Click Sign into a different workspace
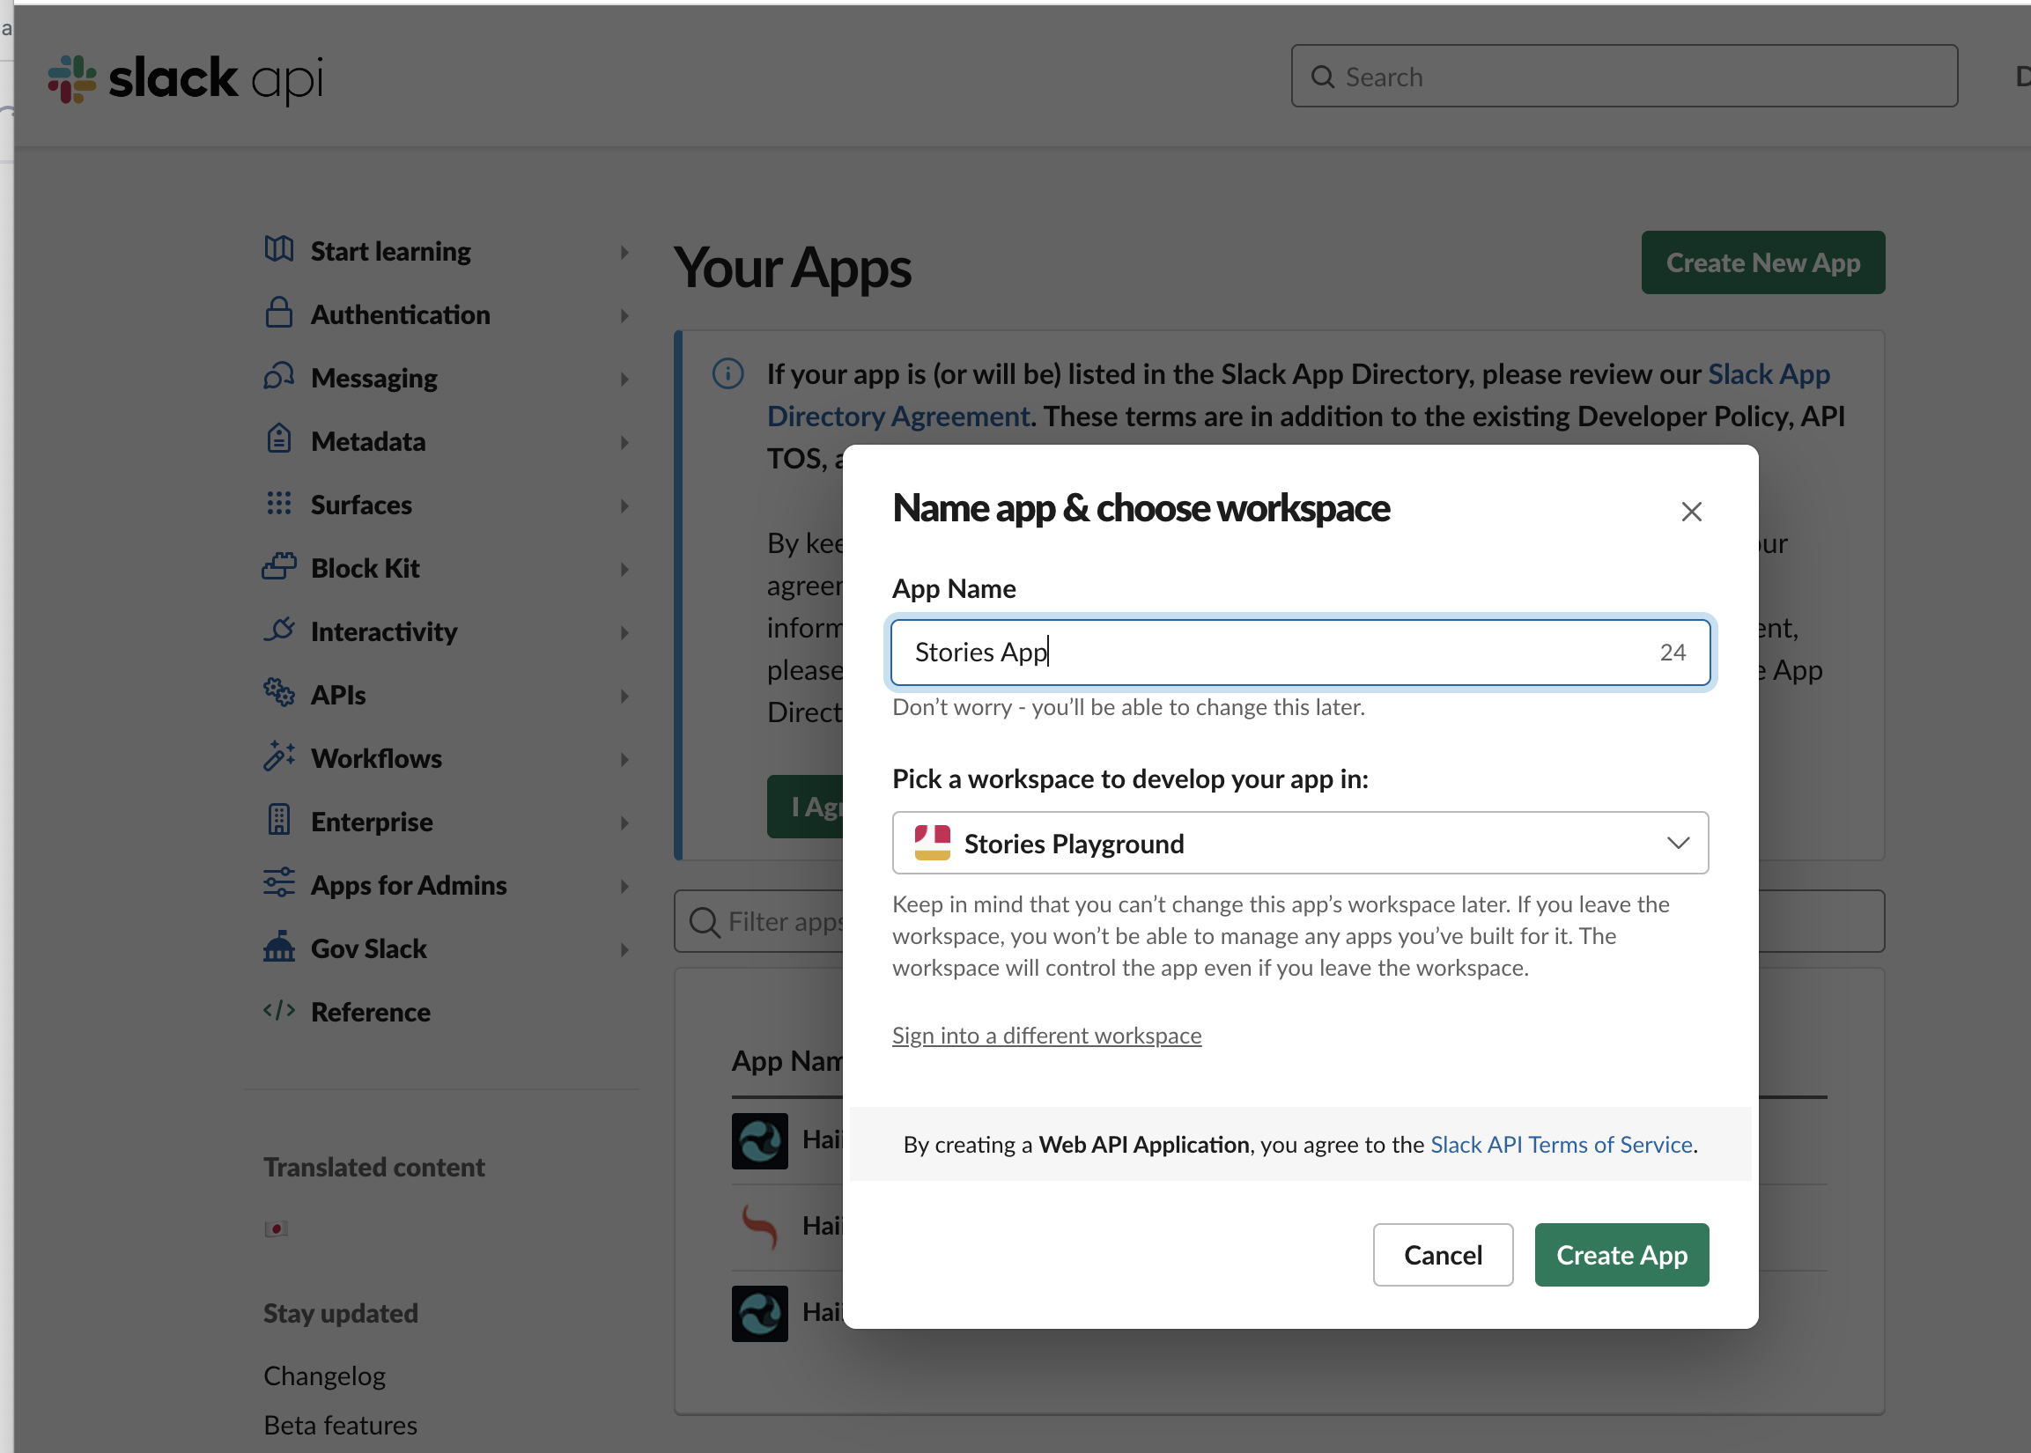Image resolution: width=2031 pixels, height=1453 pixels. pos(1046,1036)
